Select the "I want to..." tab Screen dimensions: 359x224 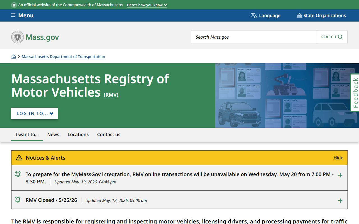tap(27, 134)
